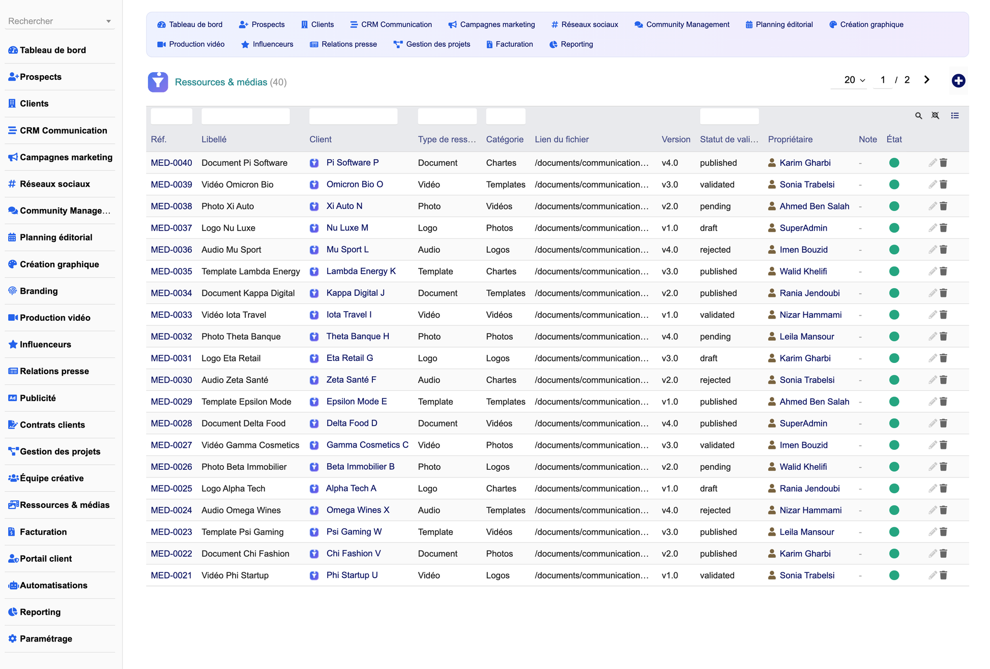Toggle the green État indicator for MED-0036
The width and height of the screenshot is (990, 669).
point(894,250)
